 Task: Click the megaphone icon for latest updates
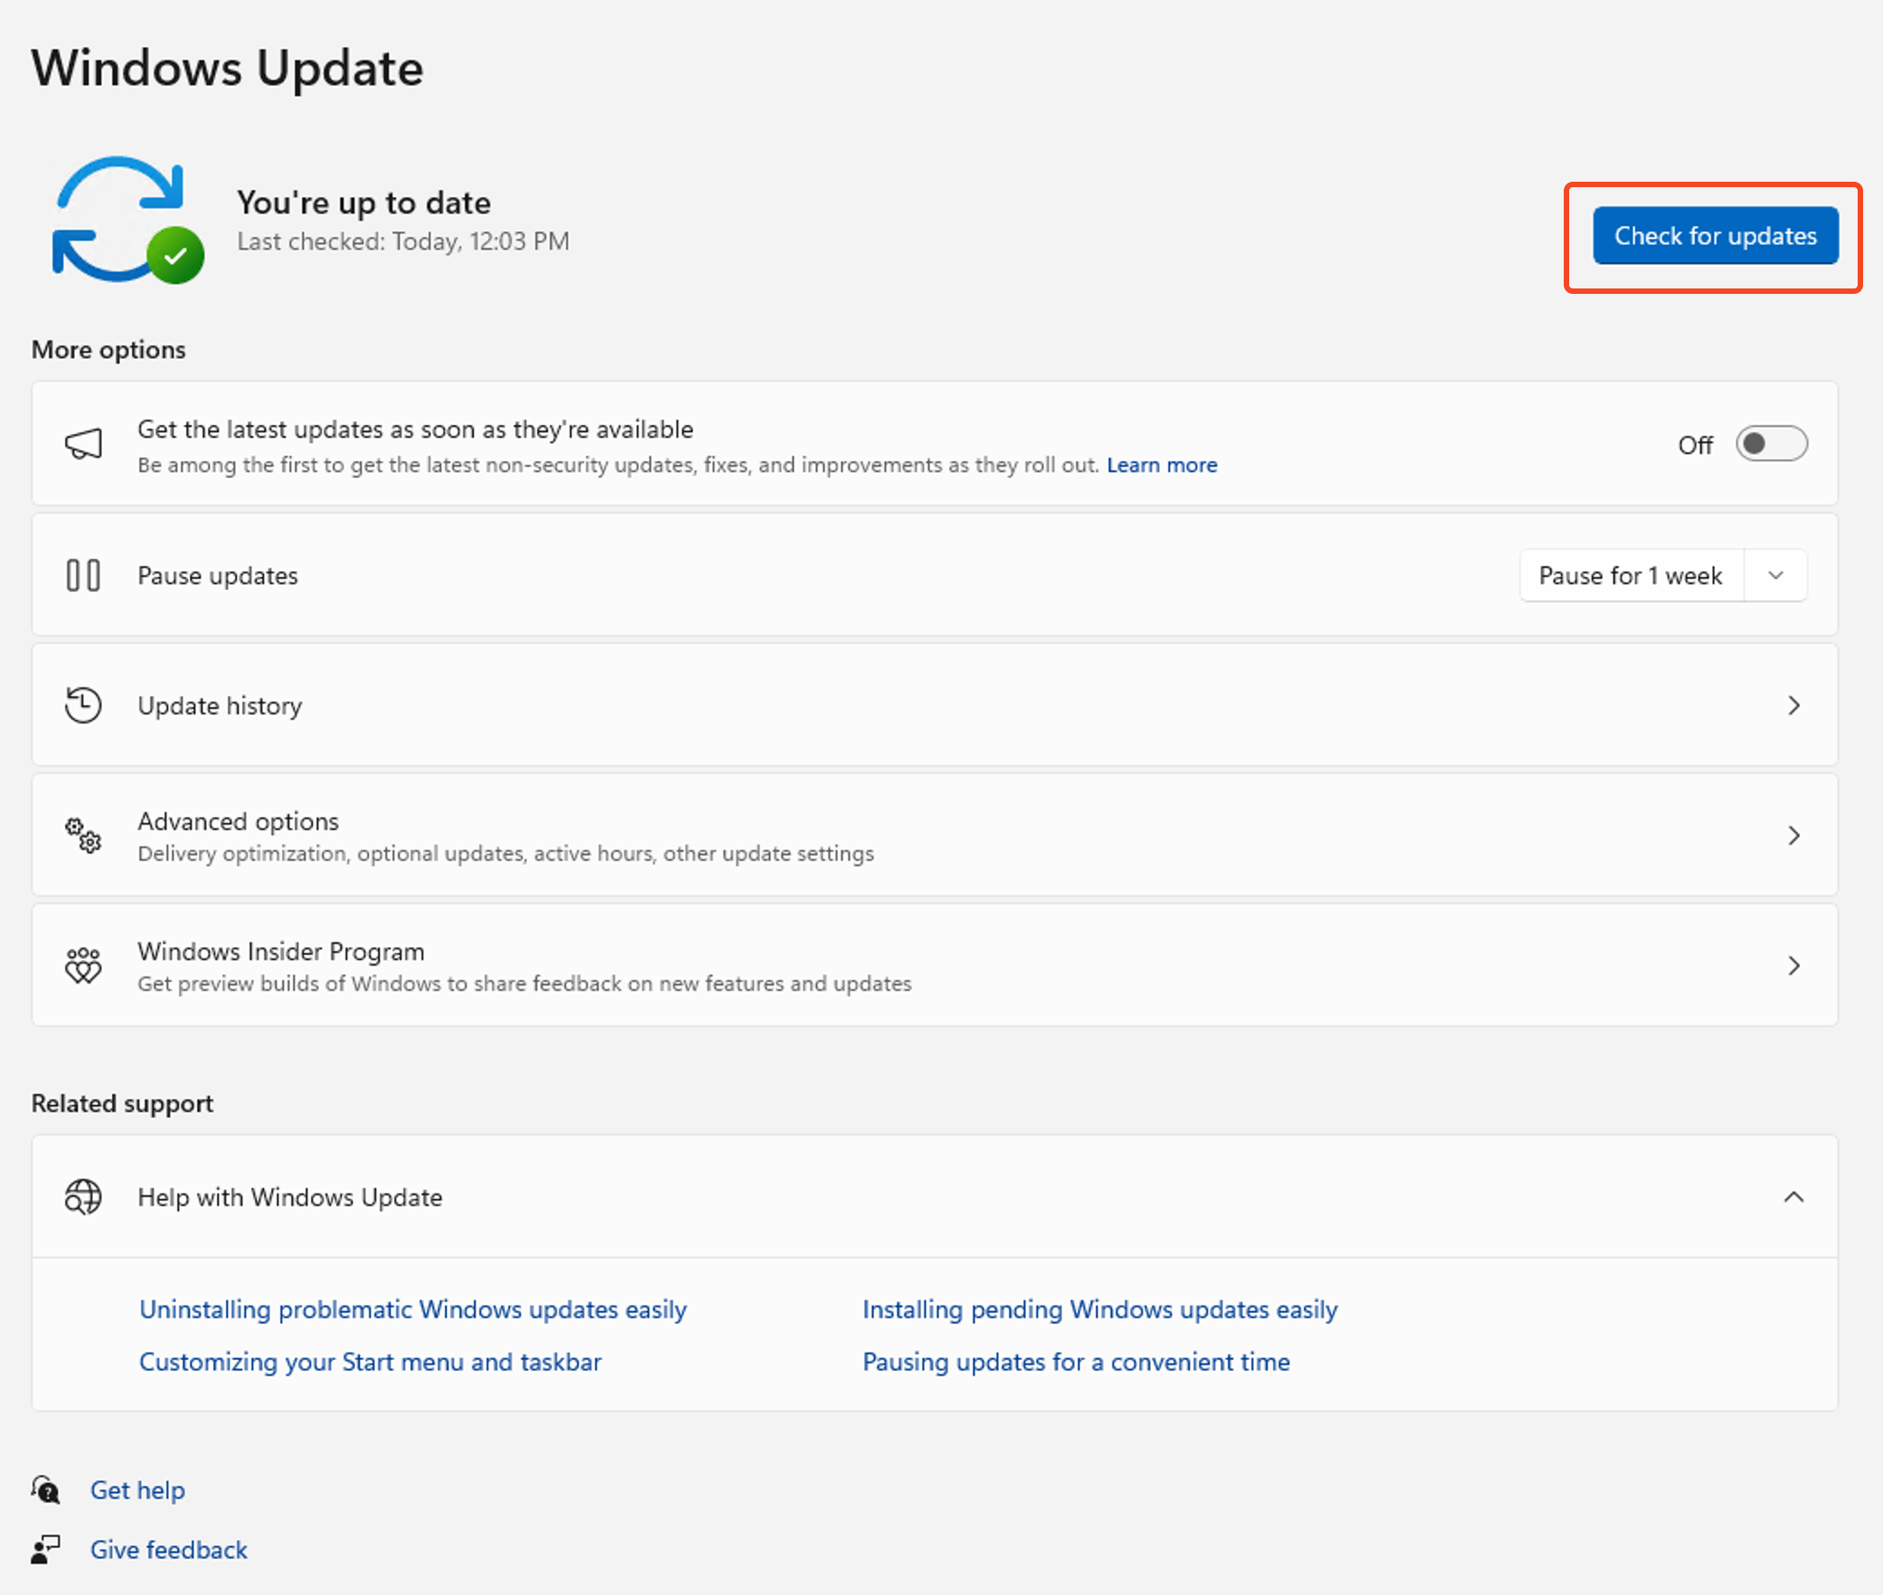click(x=83, y=444)
